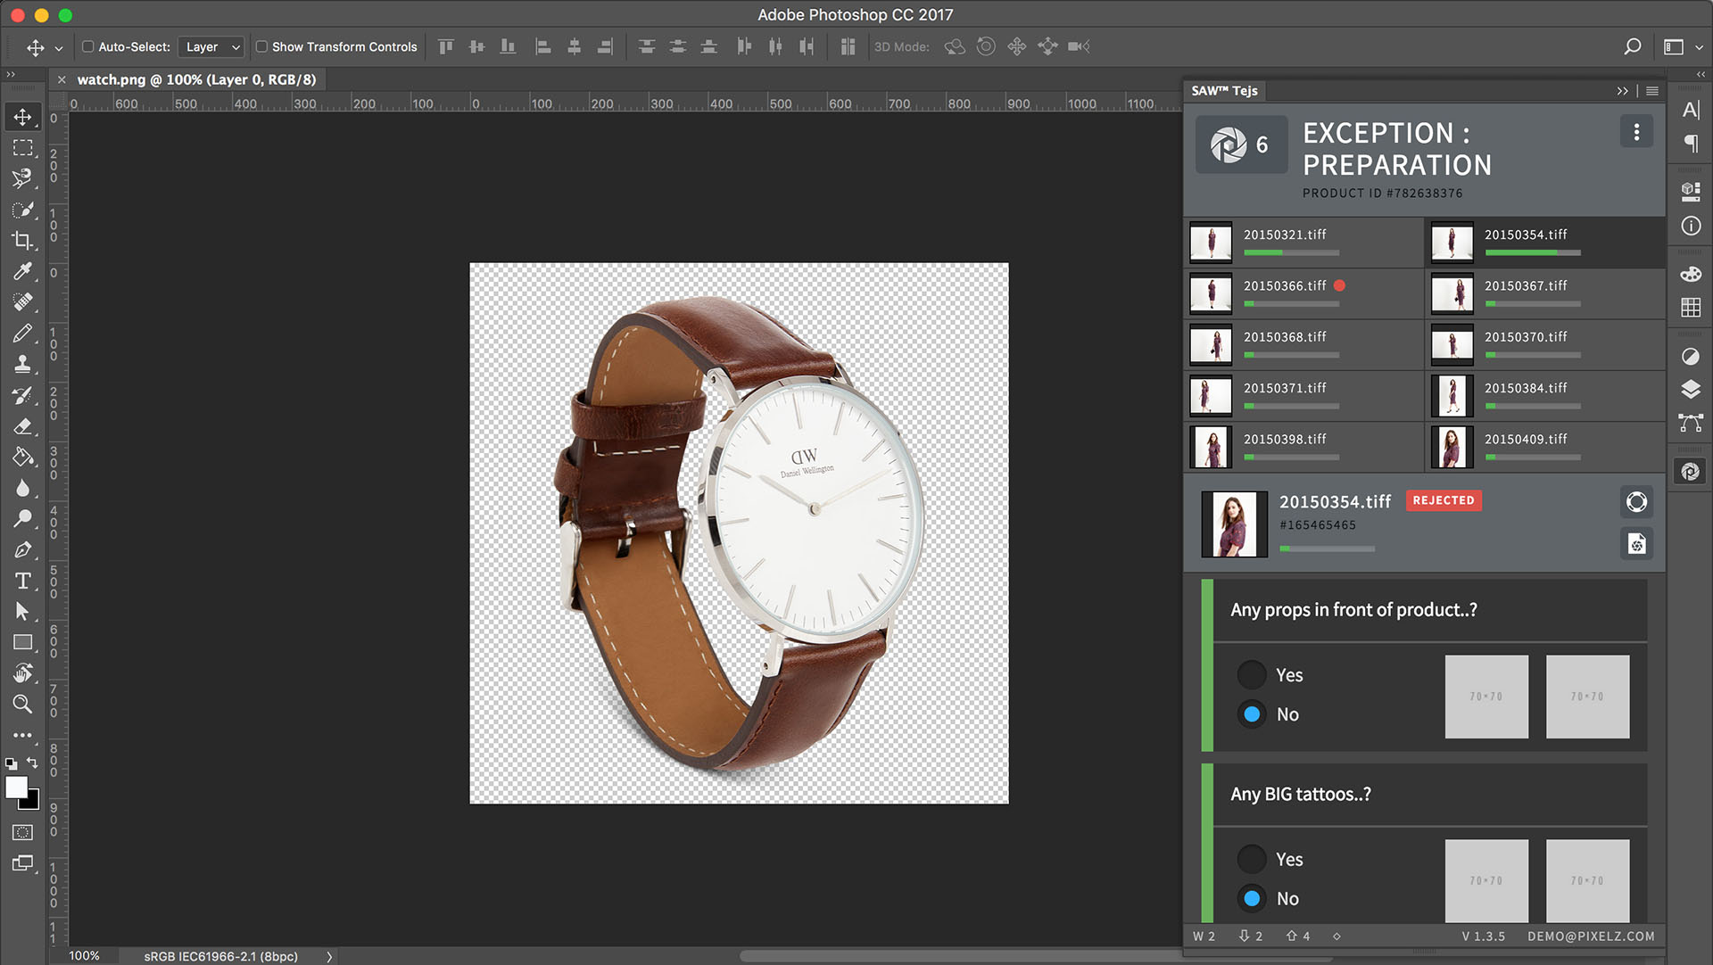Image resolution: width=1713 pixels, height=965 pixels.
Task: Enable the Auto-Select checkbox
Action: [x=88, y=46]
